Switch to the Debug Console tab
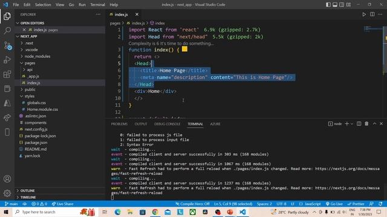This screenshot has width=387, height=217. tap(167, 124)
